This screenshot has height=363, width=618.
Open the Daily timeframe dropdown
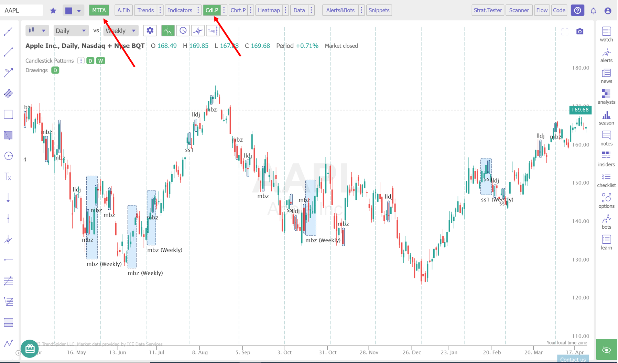click(x=71, y=31)
